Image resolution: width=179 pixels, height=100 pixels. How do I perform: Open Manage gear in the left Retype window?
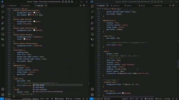(x=3, y=95)
